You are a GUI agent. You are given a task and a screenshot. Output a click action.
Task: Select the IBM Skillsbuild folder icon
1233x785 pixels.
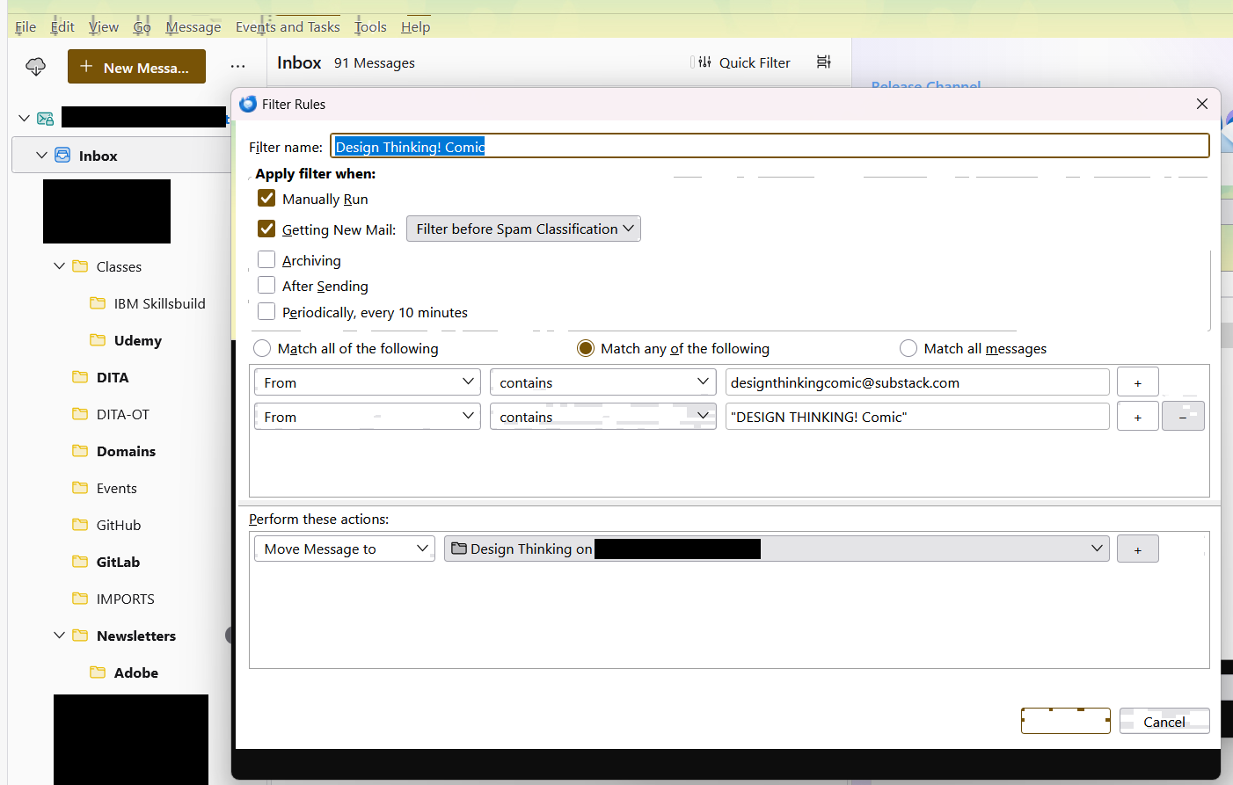point(98,303)
